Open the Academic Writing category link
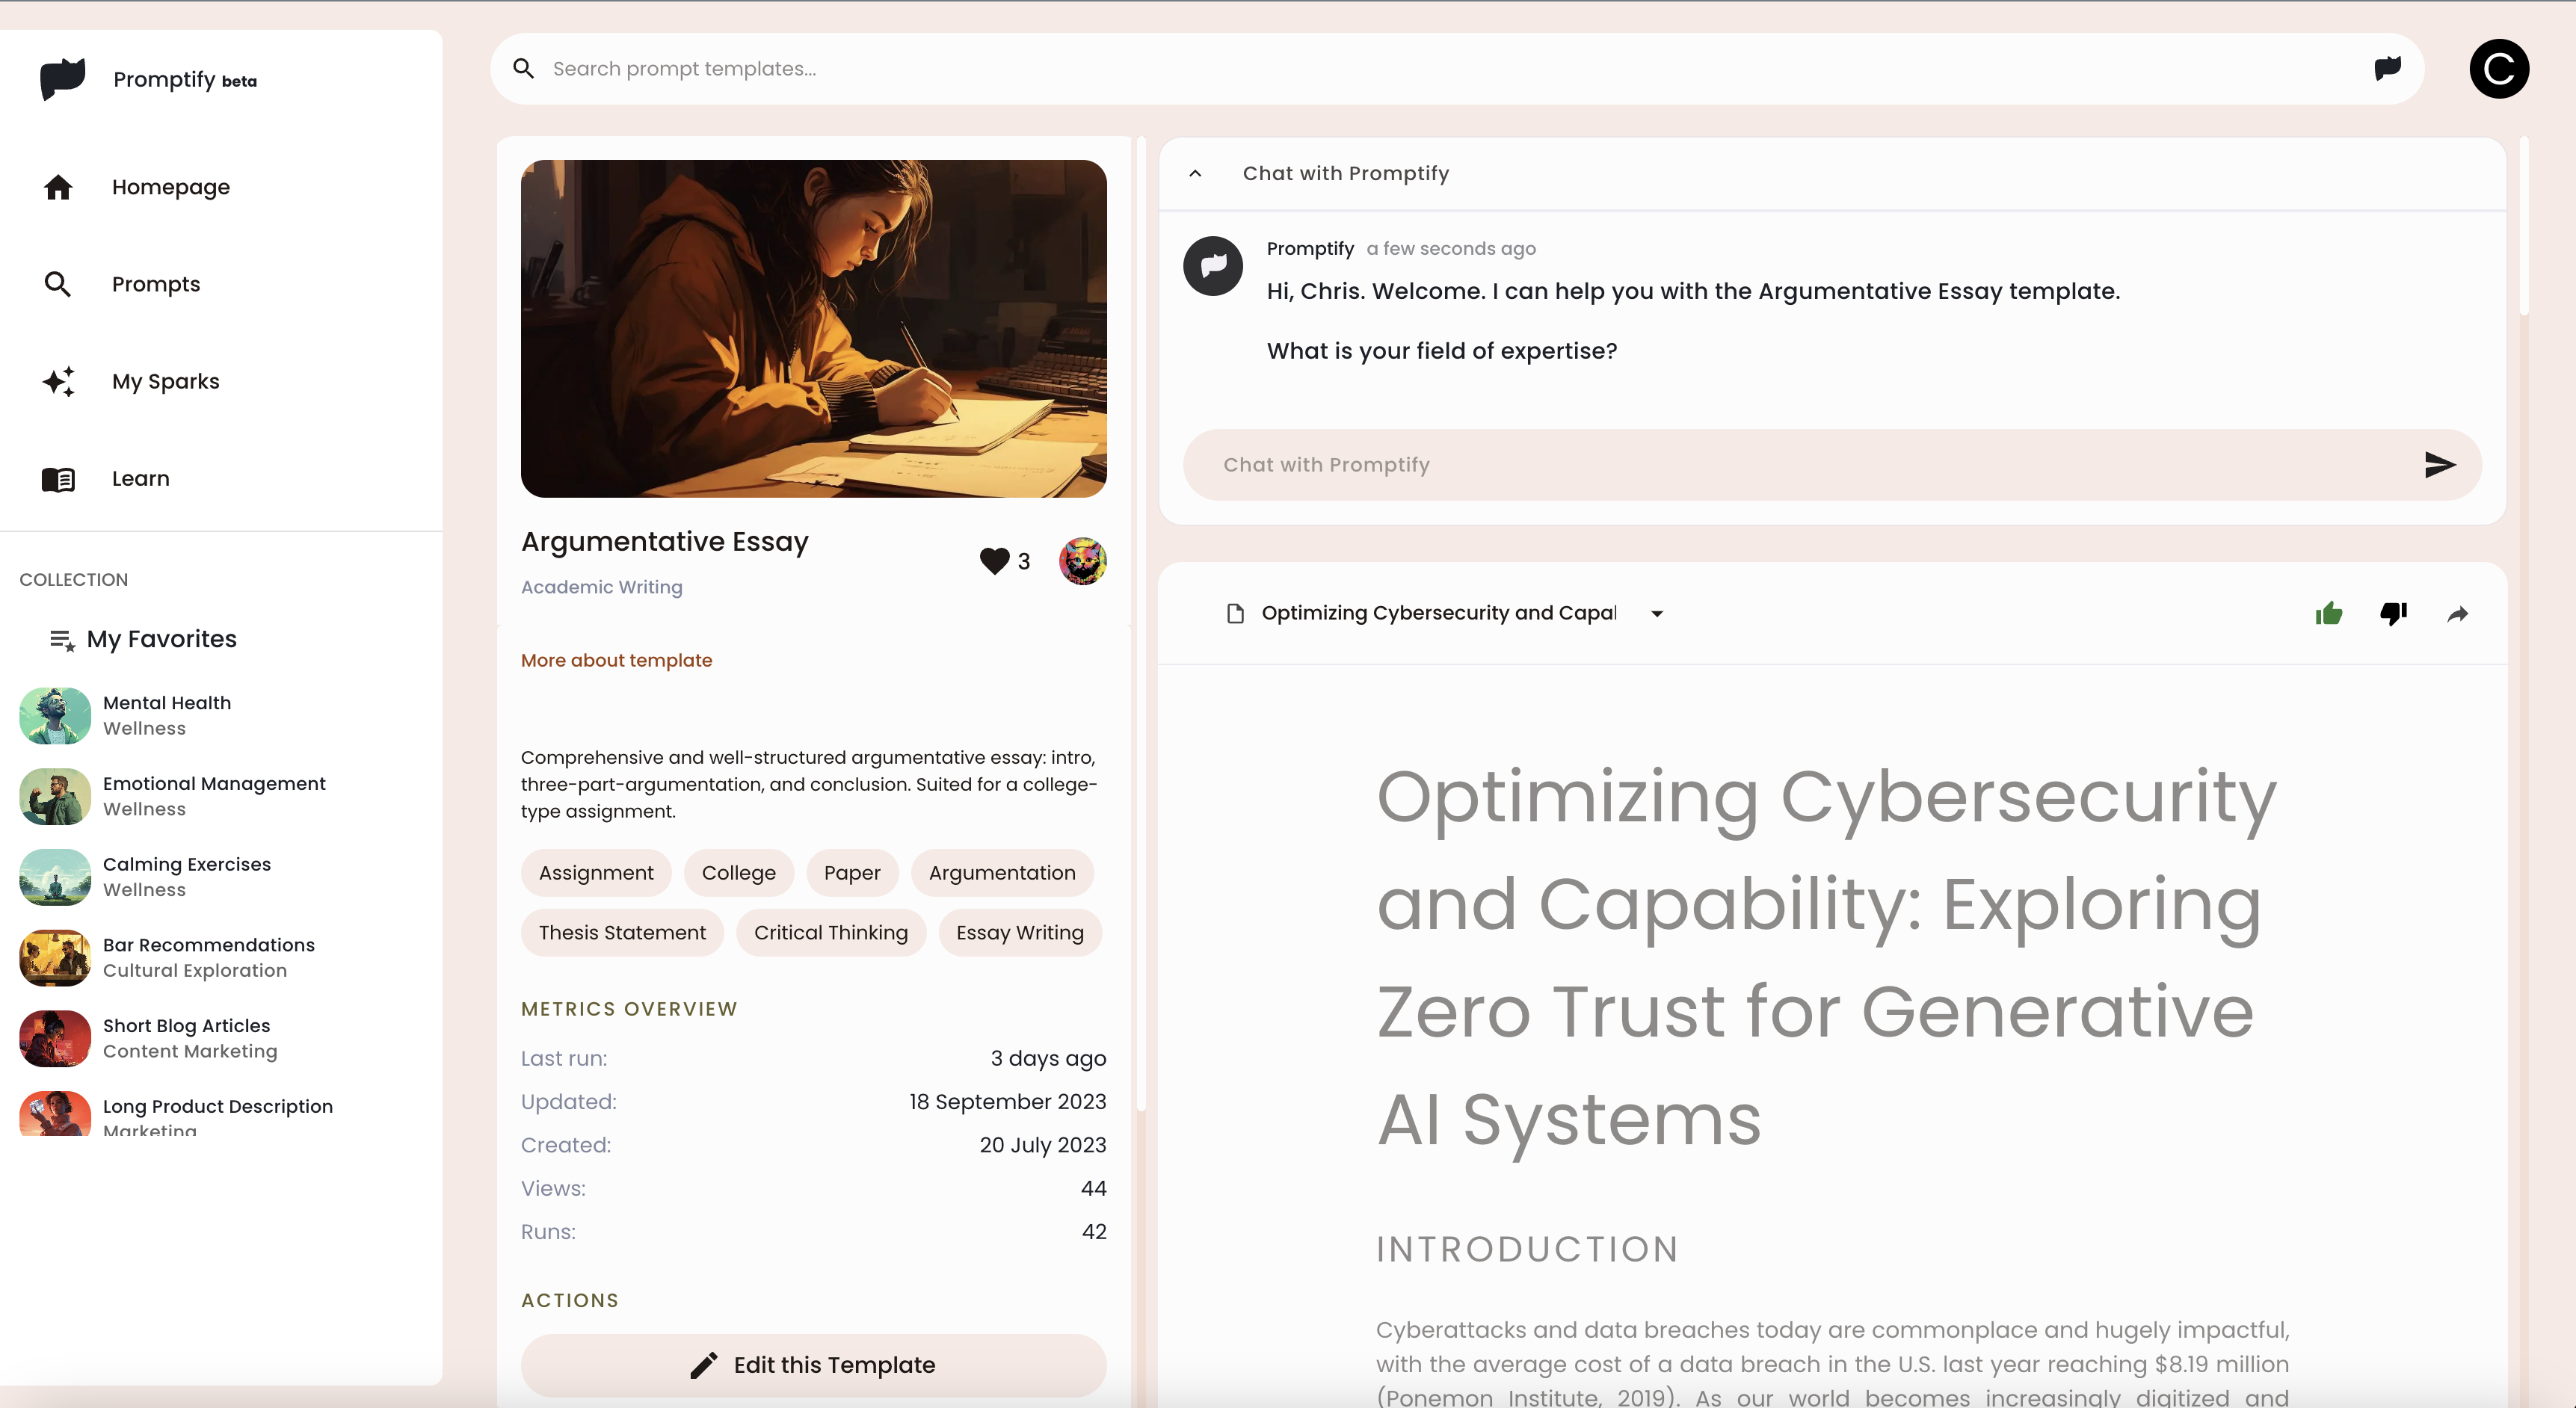 [x=601, y=587]
